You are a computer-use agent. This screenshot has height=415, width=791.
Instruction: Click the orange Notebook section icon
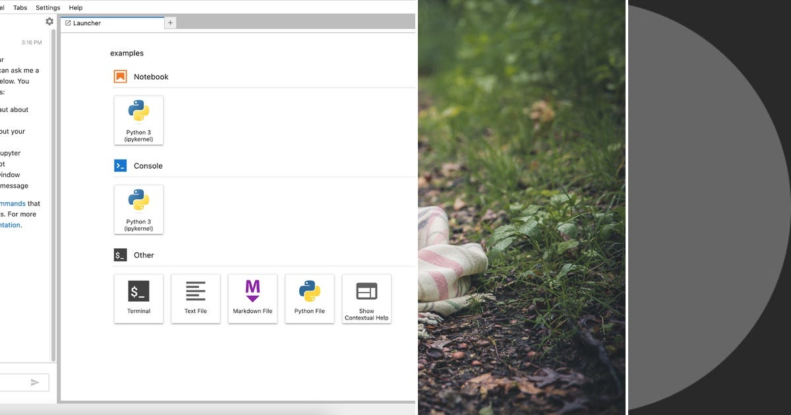(x=120, y=76)
